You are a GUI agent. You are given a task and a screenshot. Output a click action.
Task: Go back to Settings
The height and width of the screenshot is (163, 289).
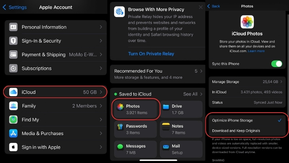[15, 7]
